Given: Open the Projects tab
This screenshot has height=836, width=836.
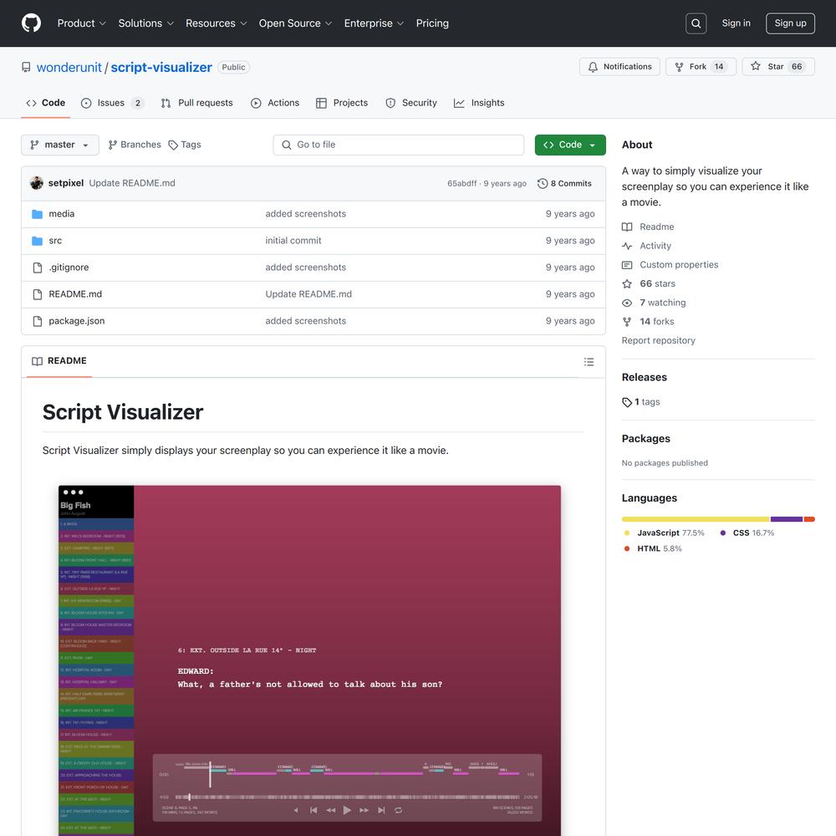Looking at the screenshot, I should [x=342, y=103].
